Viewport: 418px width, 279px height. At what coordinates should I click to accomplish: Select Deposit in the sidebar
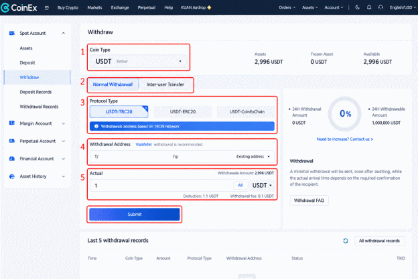[27, 63]
